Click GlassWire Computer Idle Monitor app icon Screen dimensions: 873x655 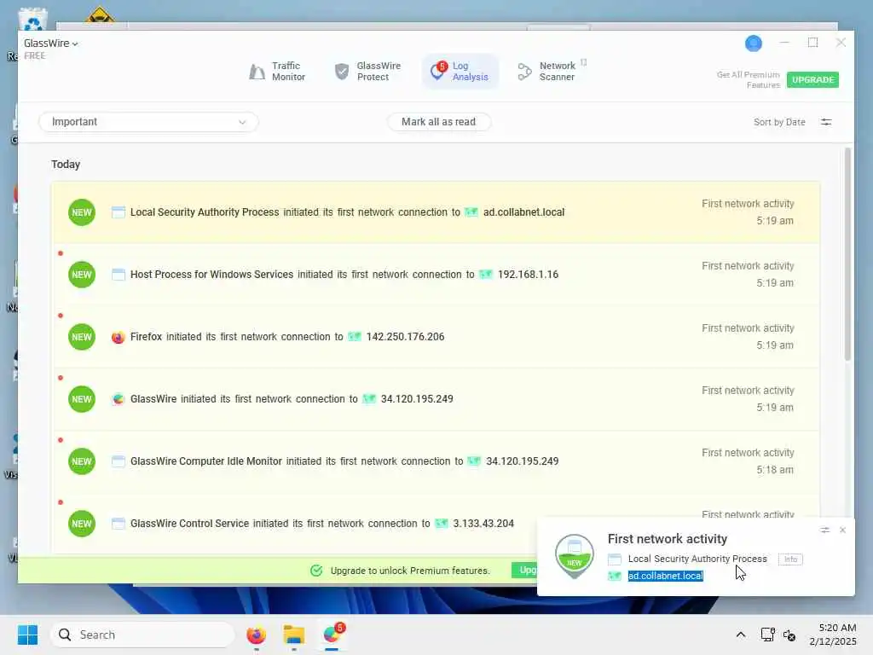coord(118,461)
